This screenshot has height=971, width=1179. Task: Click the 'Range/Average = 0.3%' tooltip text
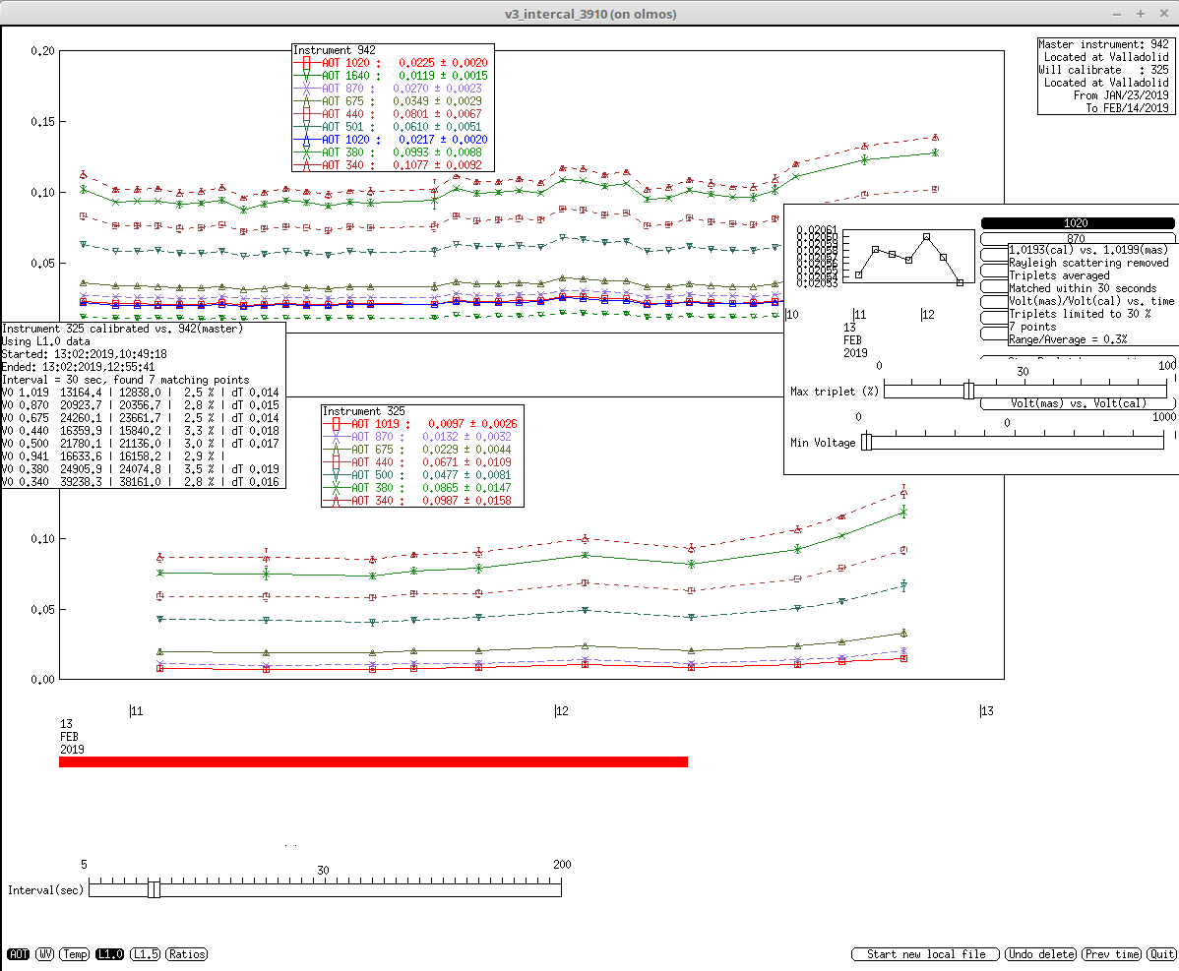[1068, 339]
